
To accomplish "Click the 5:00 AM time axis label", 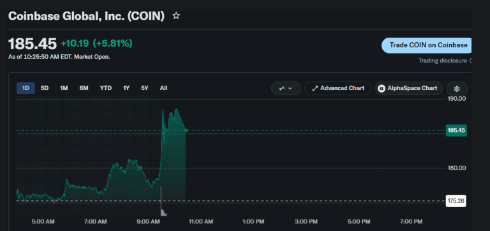I will click(x=43, y=222).
